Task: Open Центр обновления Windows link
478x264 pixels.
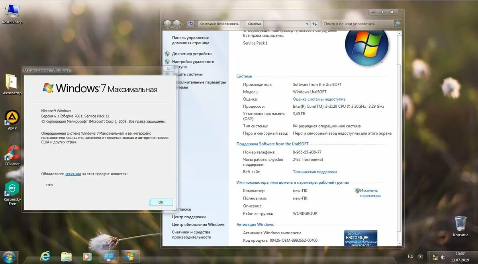Action: click(198, 225)
